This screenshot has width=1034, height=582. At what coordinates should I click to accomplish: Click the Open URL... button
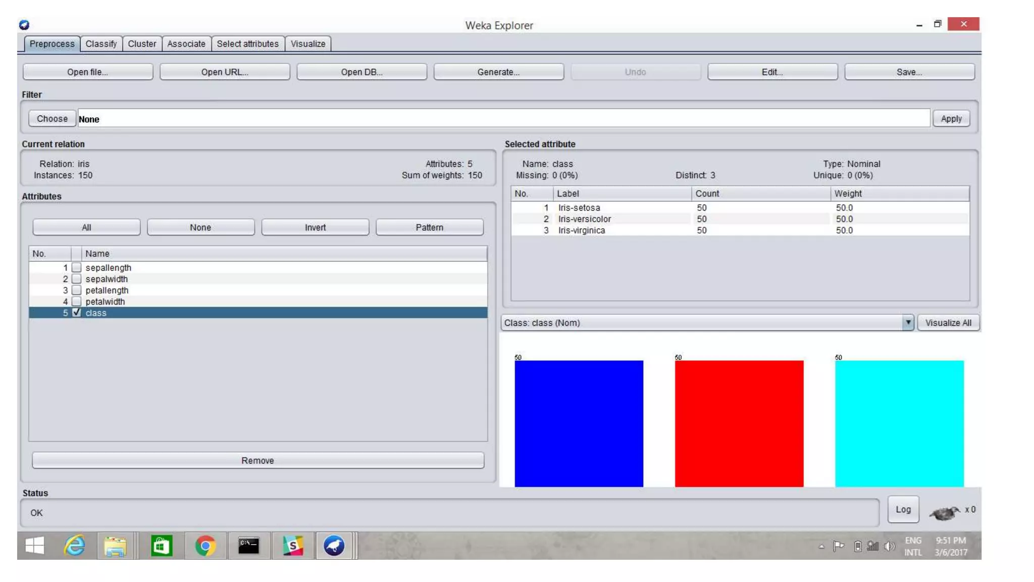(225, 72)
